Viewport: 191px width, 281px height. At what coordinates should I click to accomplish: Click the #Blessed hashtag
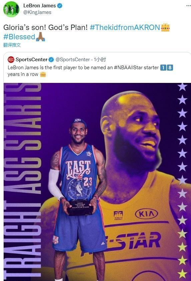[19, 37]
